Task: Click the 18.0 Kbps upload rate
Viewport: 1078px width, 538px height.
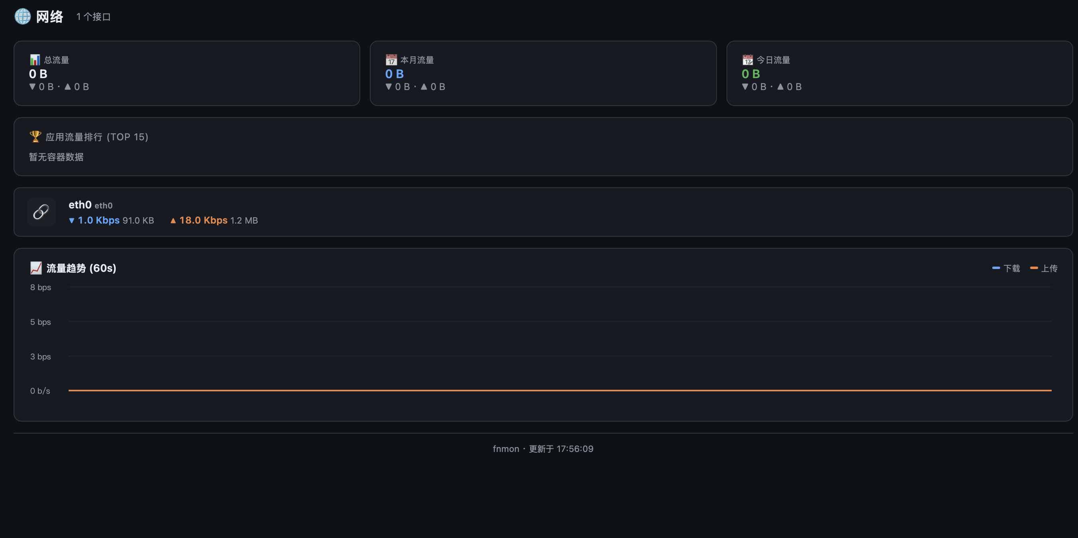Action: (x=203, y=220)
